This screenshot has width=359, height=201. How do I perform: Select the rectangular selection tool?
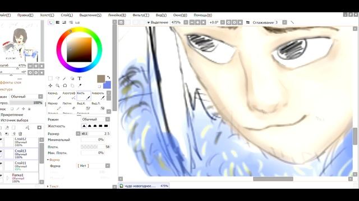tap(50, 78)
